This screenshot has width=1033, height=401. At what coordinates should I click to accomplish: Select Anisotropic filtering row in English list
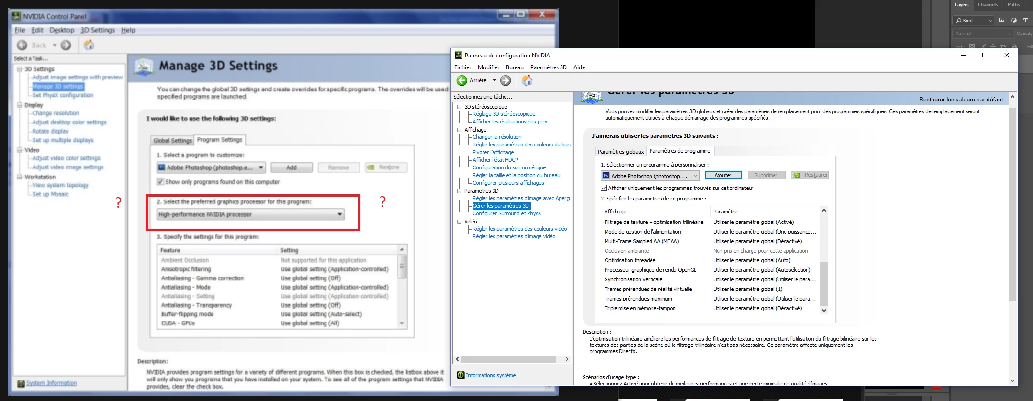tap(278, 269)
